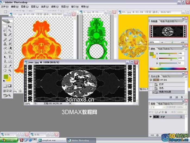Screen dimensions: 190x143
Task: Select the History Brush tool
Action: (10, 44)
